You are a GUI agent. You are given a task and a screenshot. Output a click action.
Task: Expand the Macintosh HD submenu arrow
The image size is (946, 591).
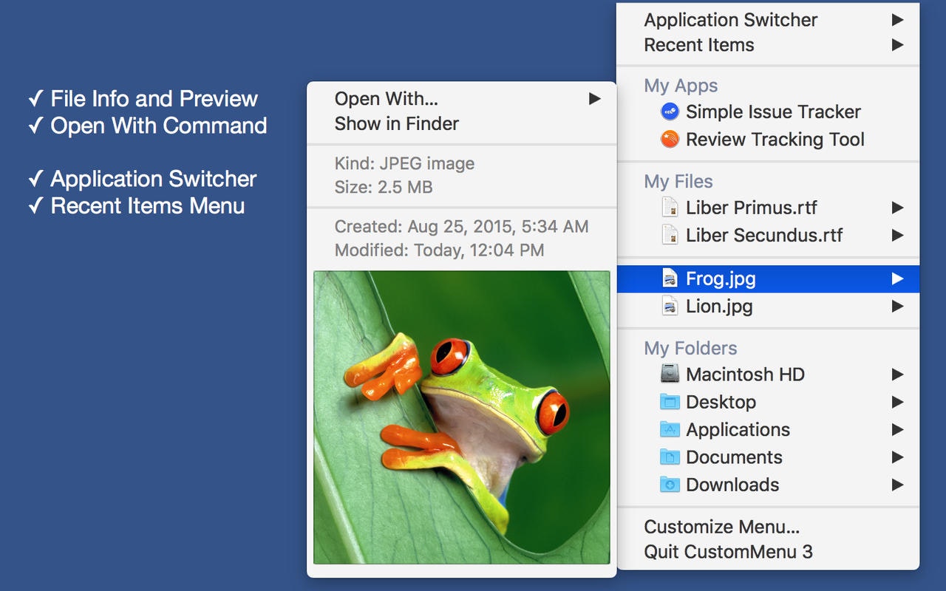pyautogui.click(x=897, y=374)
